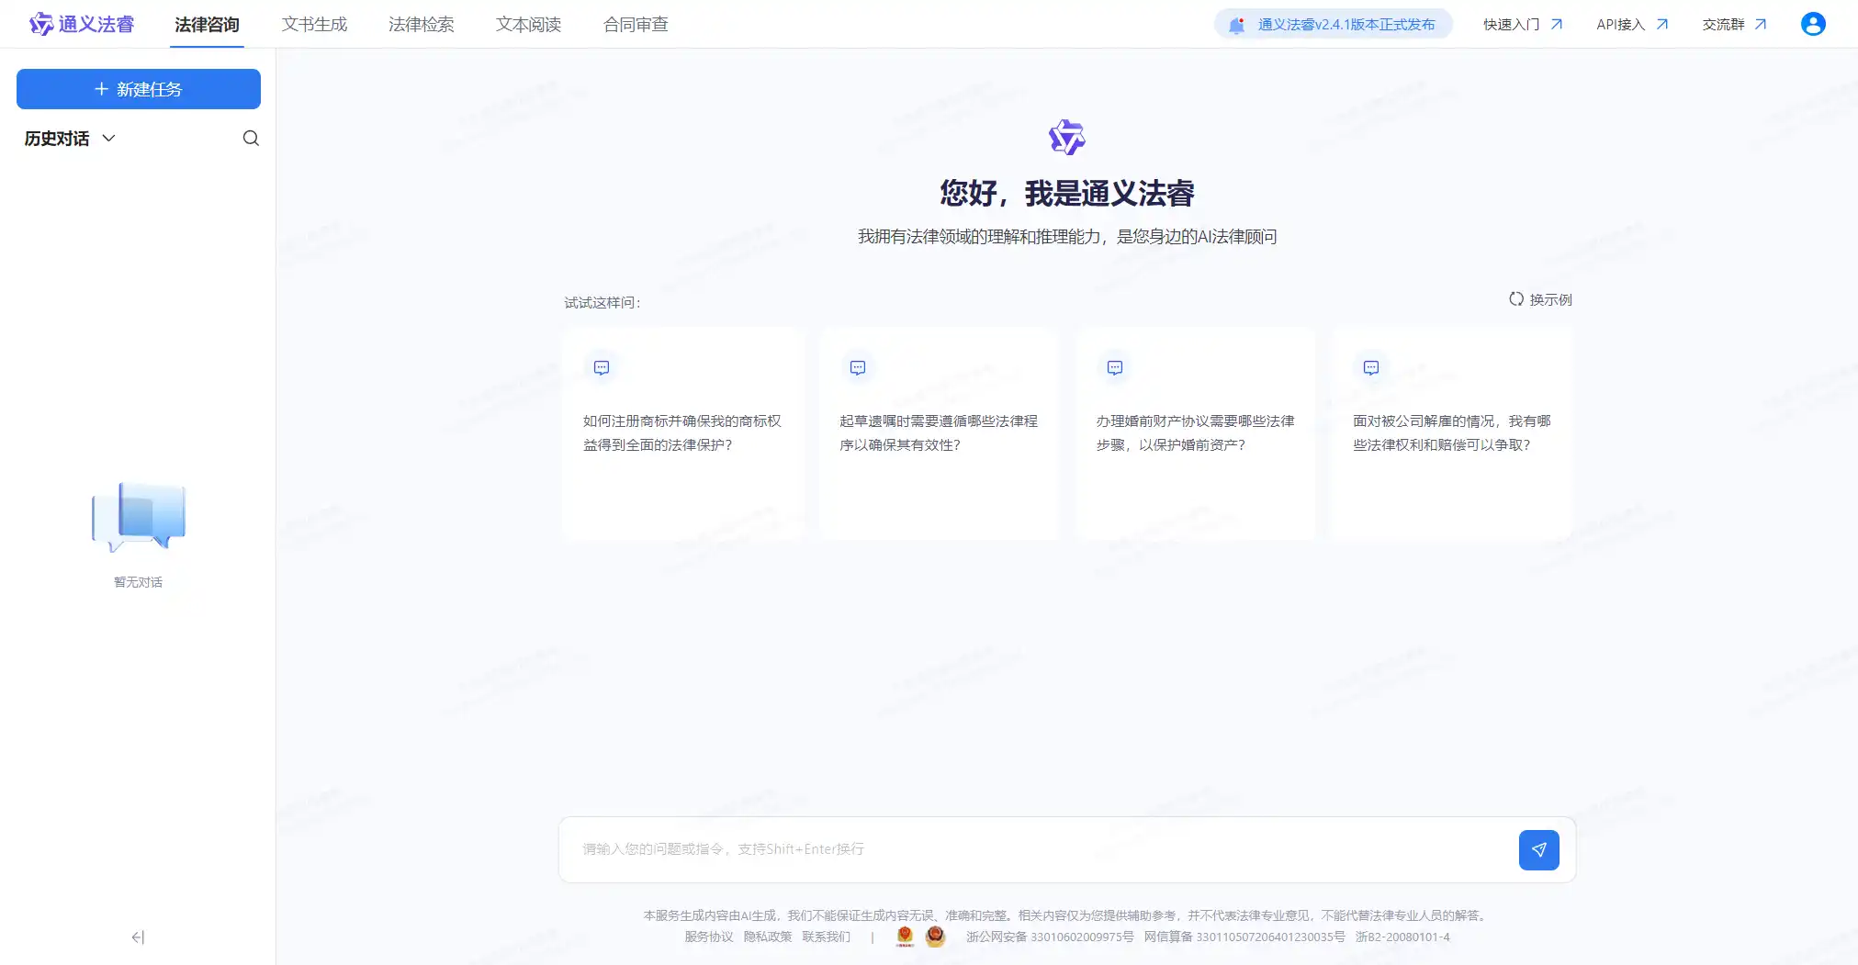This screenshot has width=1858, height=965.
Task: Open the user profile avatar icon
Action: click(1813, 24)
